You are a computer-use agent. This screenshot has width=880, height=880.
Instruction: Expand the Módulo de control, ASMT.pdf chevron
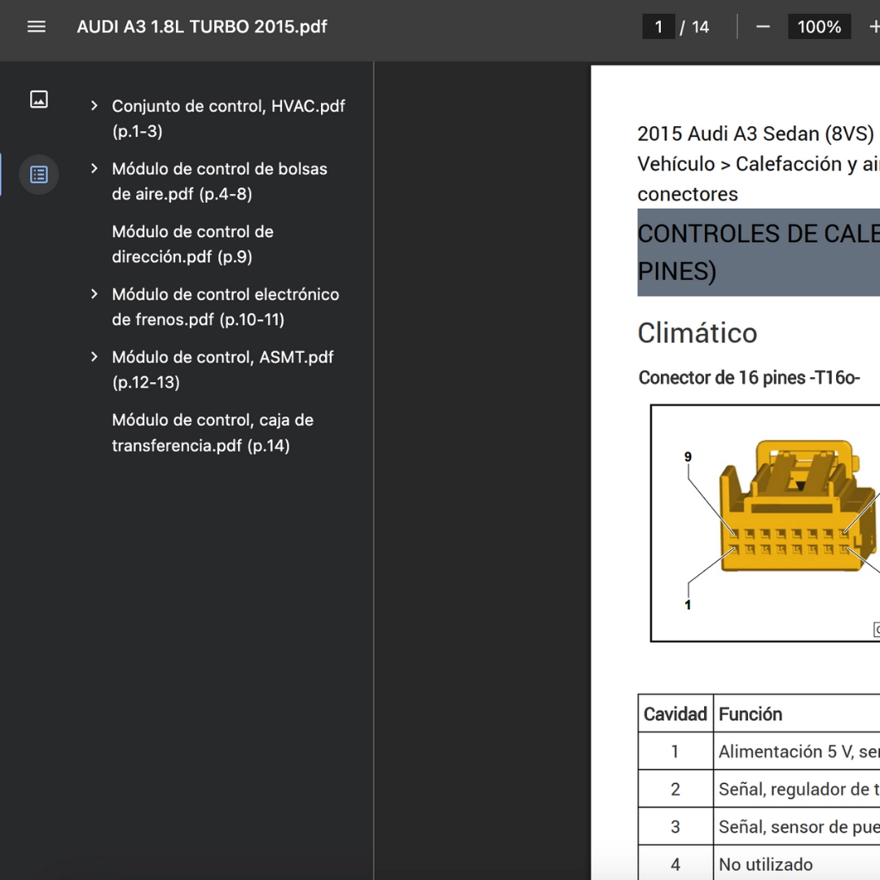[x=95, y=357]
